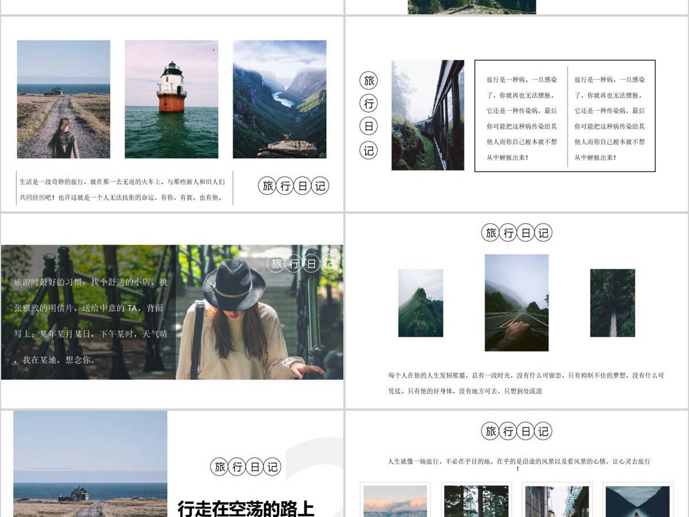
Task: Select the road photo with hand on steering wheel
Action: (517, 303)
